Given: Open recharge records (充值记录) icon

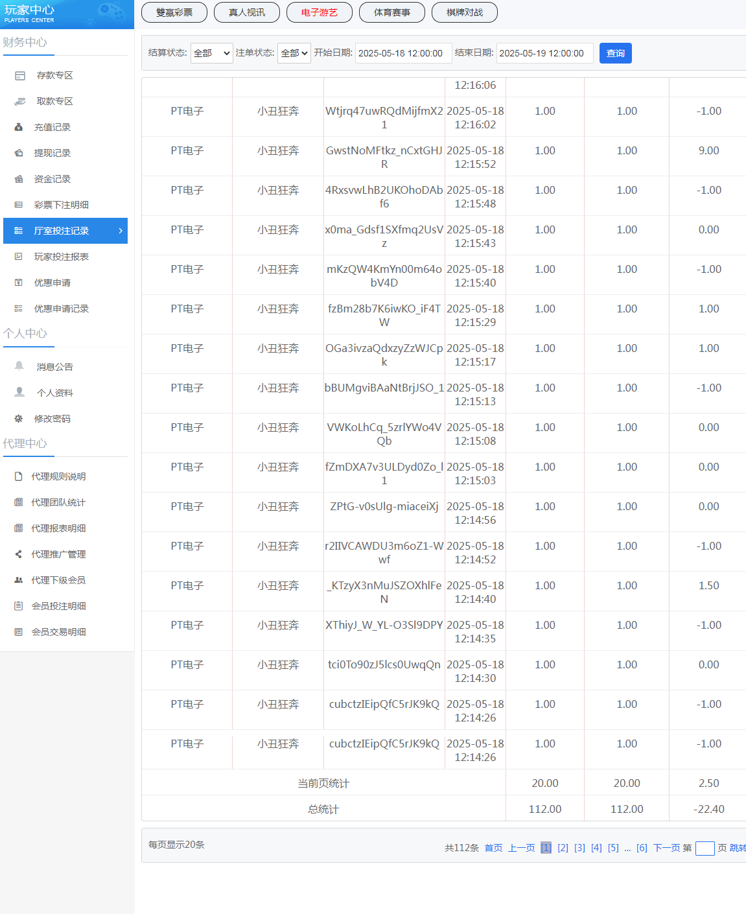Looking at the screenshot, I should (x=19, y=128).
